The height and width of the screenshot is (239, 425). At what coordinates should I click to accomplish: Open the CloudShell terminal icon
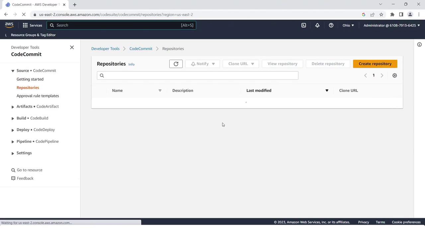pyautogui.click(x=303, y=25)
